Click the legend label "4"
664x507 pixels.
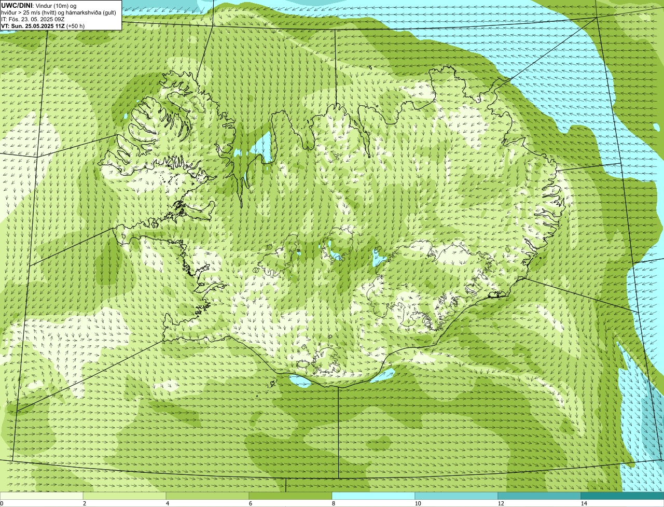[167, 503]
